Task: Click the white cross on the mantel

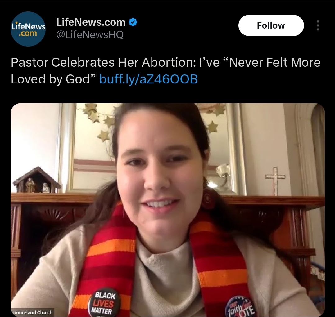Action: [x=275, y=181]
